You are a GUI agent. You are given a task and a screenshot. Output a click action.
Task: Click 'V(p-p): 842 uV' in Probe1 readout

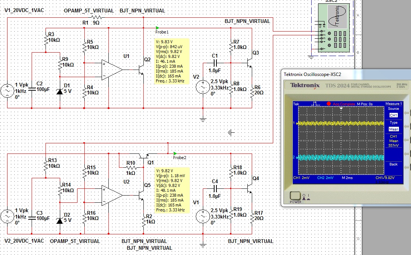click(169, 47)
